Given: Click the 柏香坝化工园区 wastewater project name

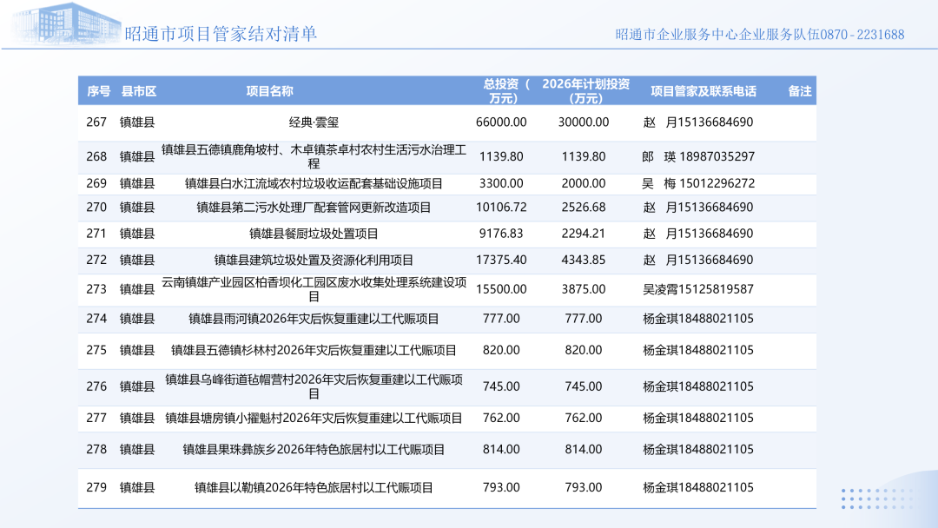Looking at the screenshot, I should pyautogui.click(x=314, y=289).
